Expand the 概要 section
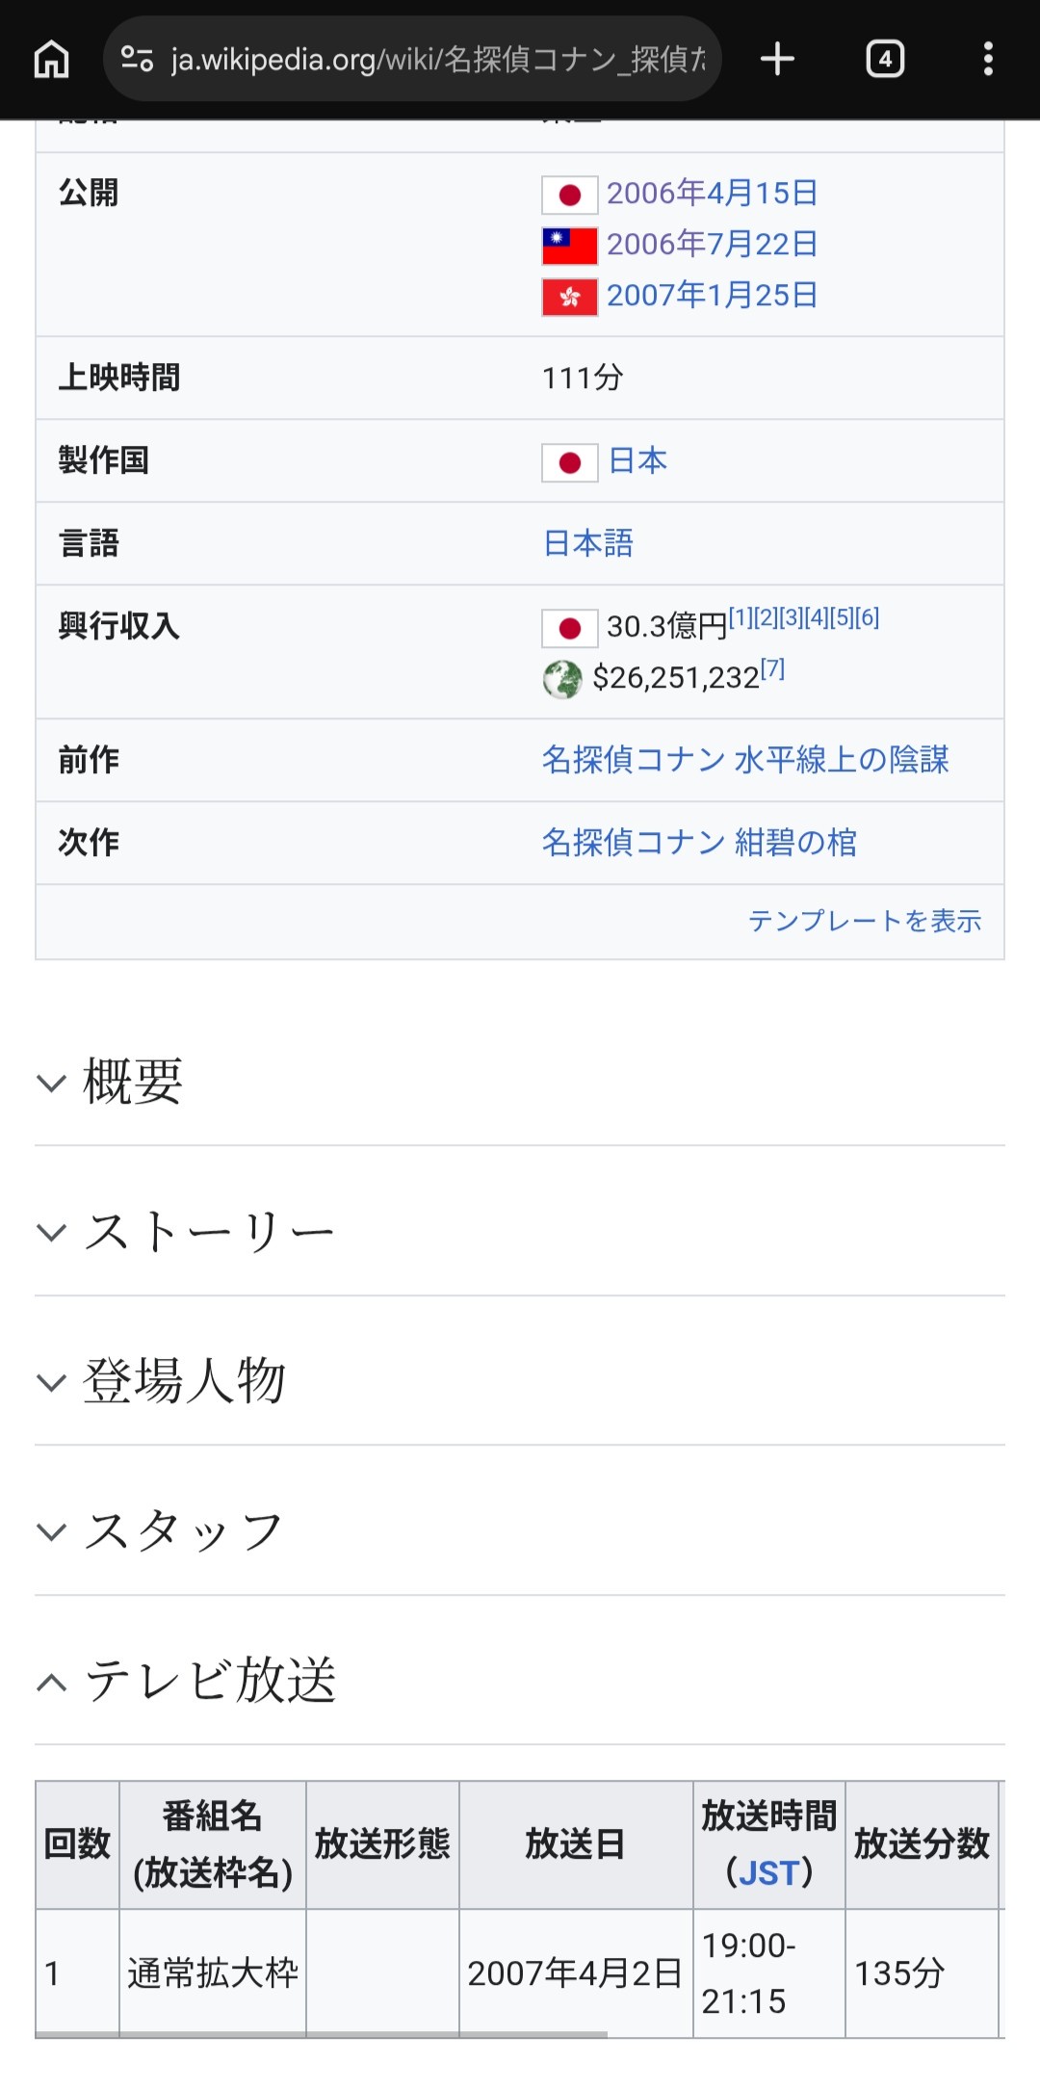 pyautogui.click(x=133, y=1082)
